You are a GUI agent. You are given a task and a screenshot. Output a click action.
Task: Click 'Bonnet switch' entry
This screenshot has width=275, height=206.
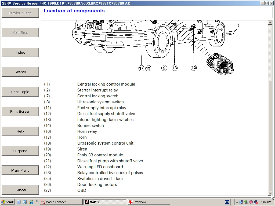91,126
